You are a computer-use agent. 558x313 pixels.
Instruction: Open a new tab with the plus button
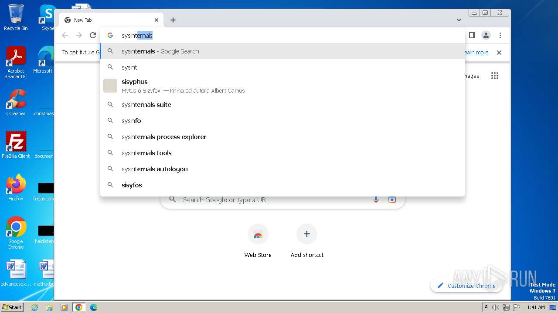coord(173,20)
